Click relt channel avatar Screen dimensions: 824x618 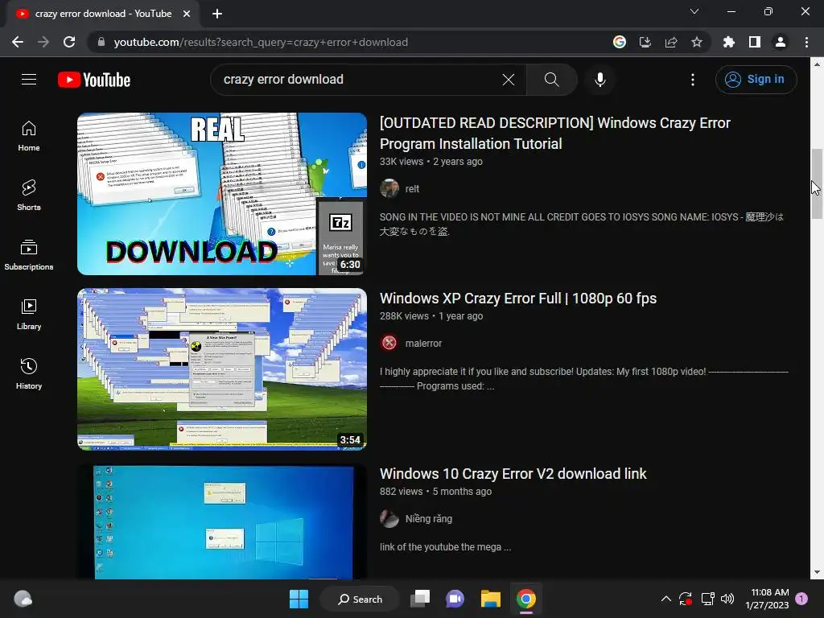pos(389,188)
